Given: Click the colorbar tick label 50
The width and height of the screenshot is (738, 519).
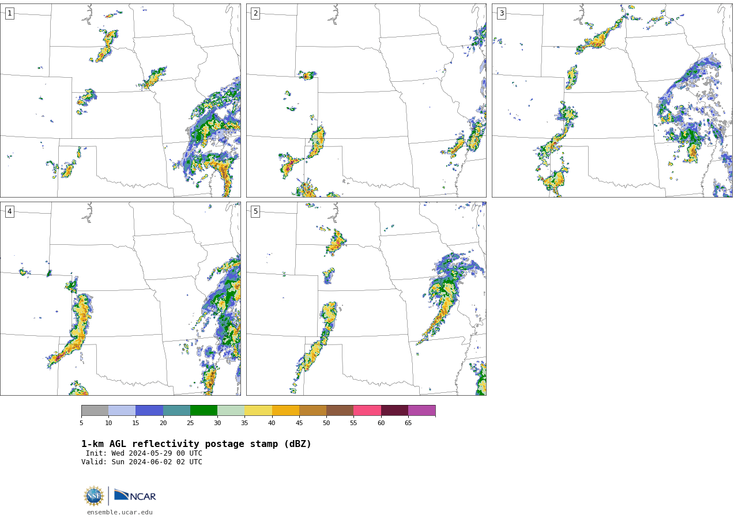Looking at the screenshot, I should point(326,423).
